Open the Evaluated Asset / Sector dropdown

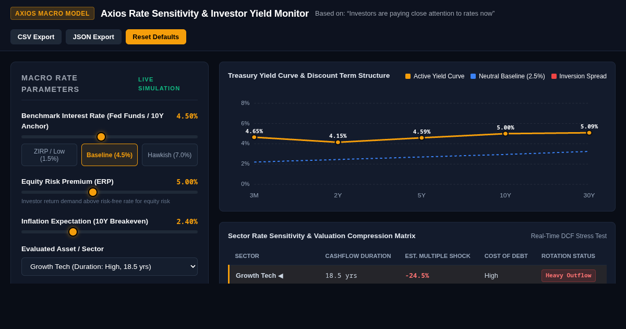110,266
